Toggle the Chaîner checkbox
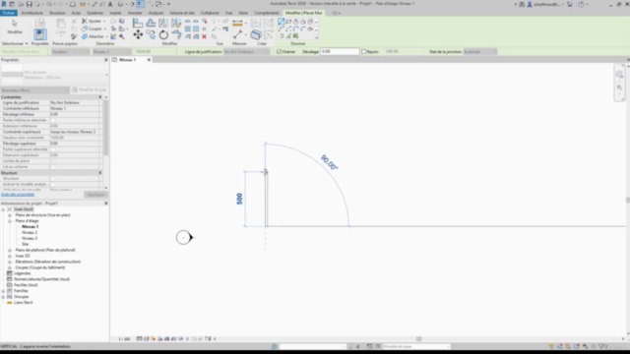The width and height of the screenshot is (630, 354). (279, 52)
